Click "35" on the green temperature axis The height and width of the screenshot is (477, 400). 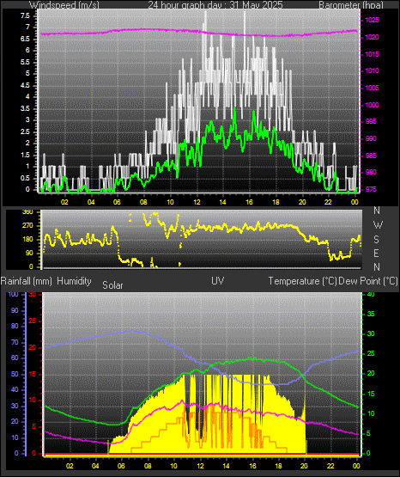click(371, 314)
